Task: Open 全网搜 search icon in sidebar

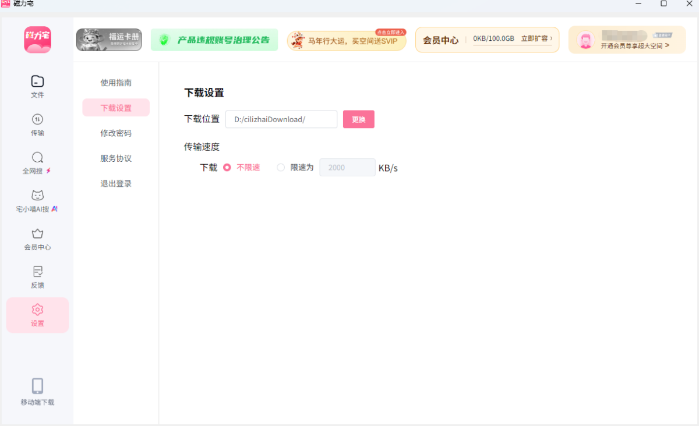Action: (x=37, y=158)
